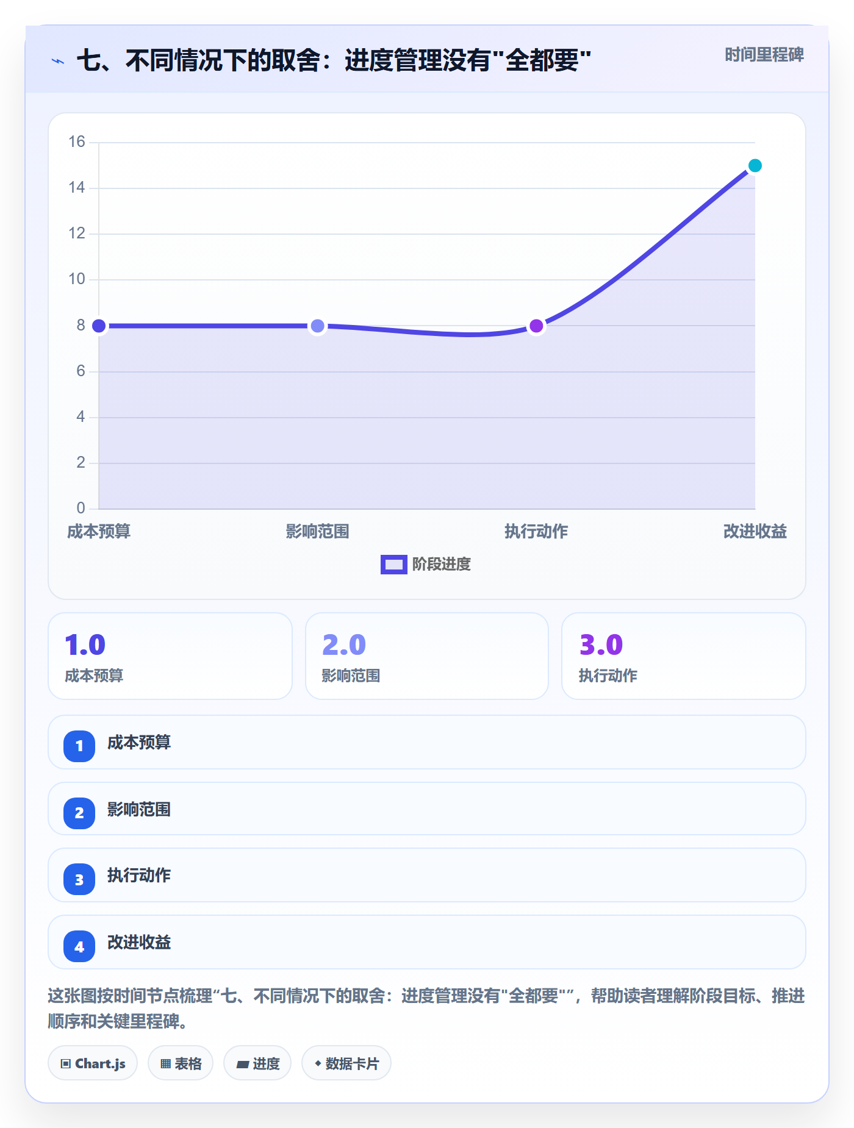The width and height of the screenshot is (854, 1128).
Task: Select the 执行动作 data point on chart
Action: coord(536,326)
